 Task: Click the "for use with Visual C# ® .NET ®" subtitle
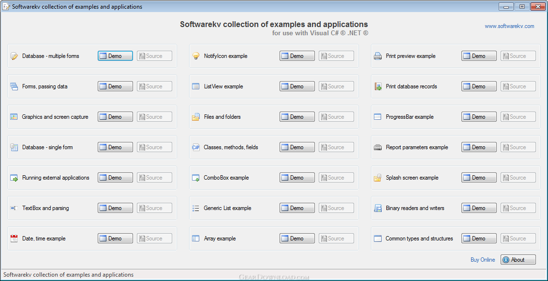[x=321, y=33]
